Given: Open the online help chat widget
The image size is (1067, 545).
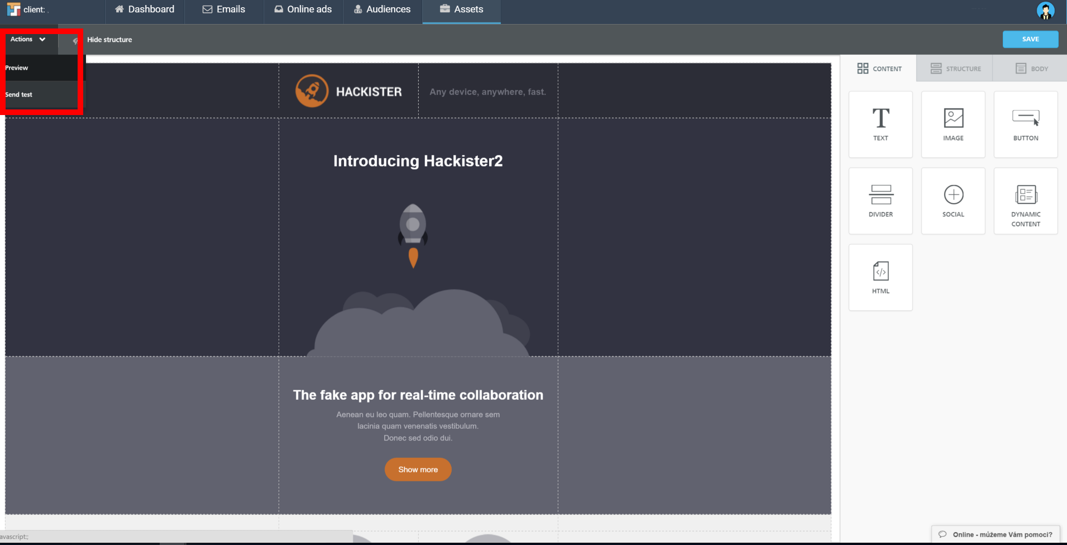Looking at the screenshot, I should [x=996, y=534].
